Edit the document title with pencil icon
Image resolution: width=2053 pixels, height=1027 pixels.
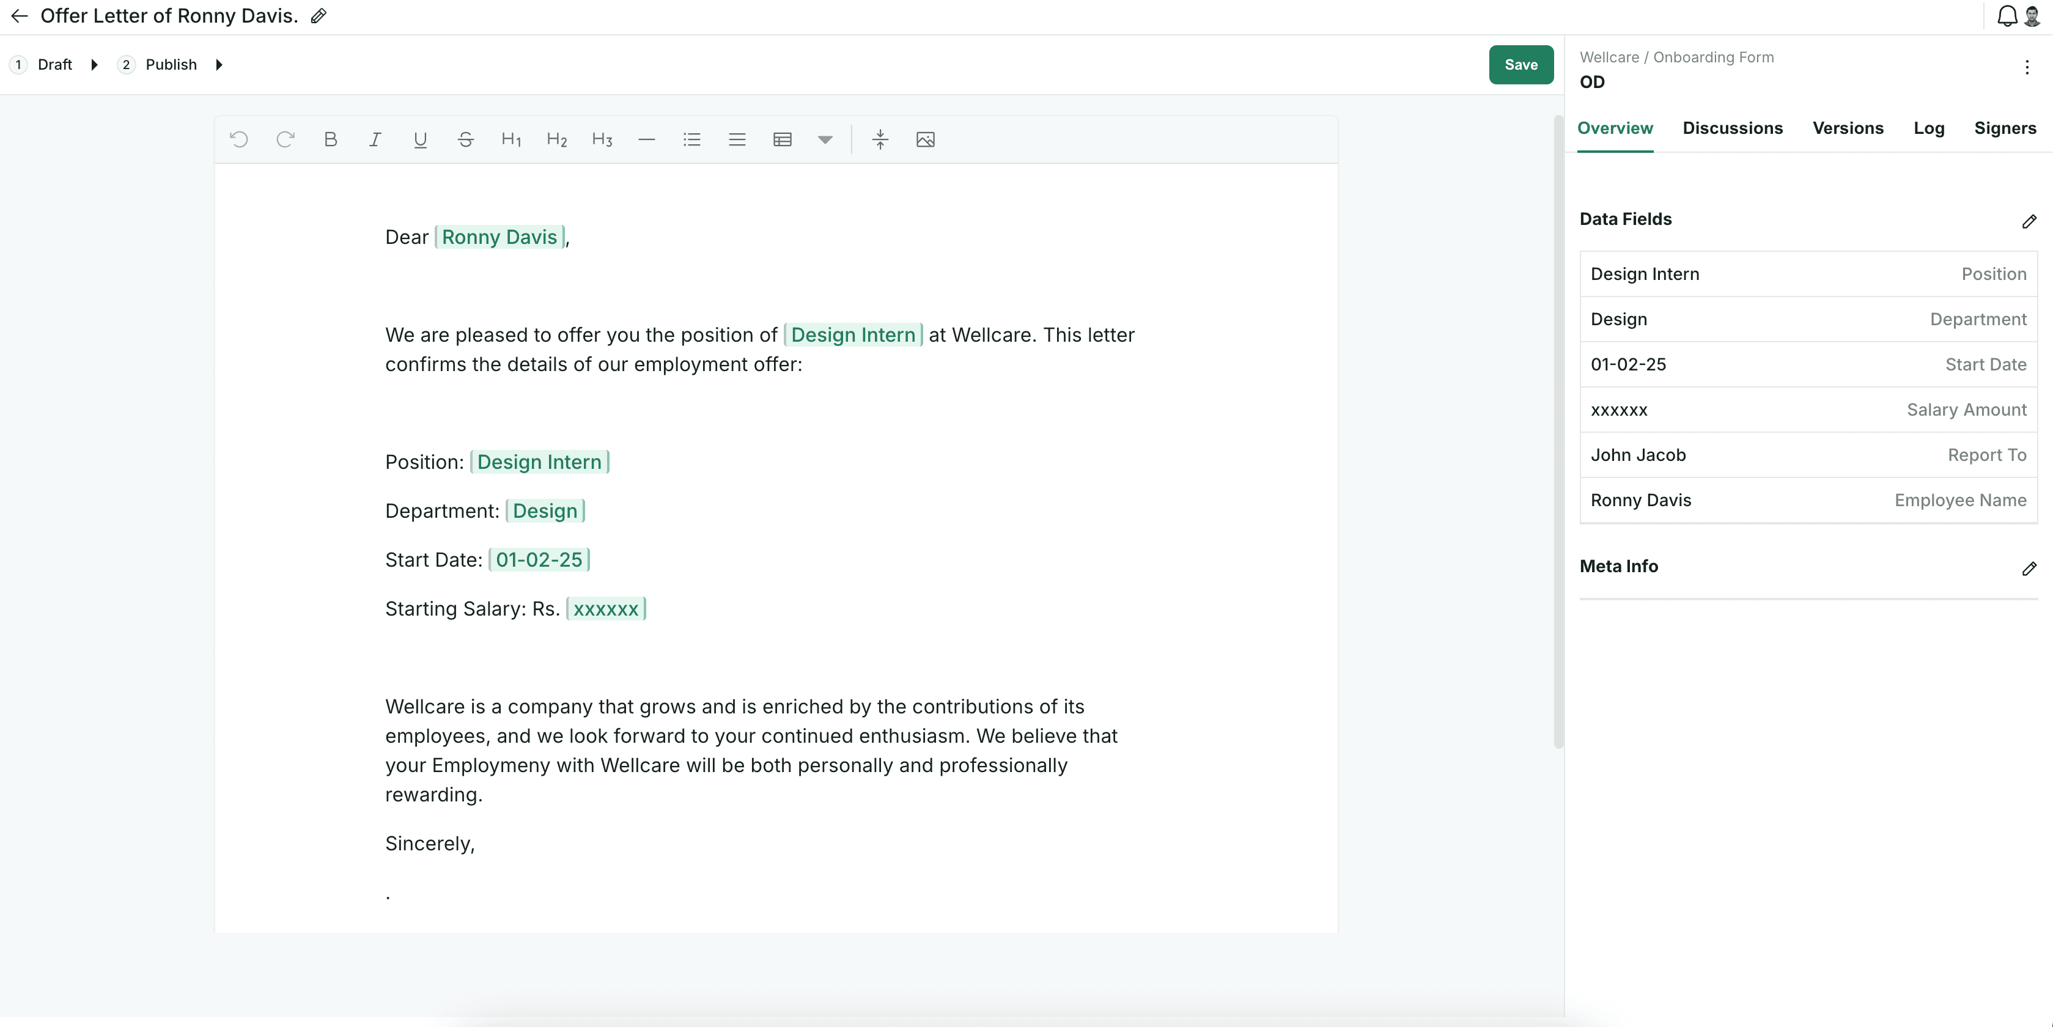pyautogui.click(x=319, y=16)
